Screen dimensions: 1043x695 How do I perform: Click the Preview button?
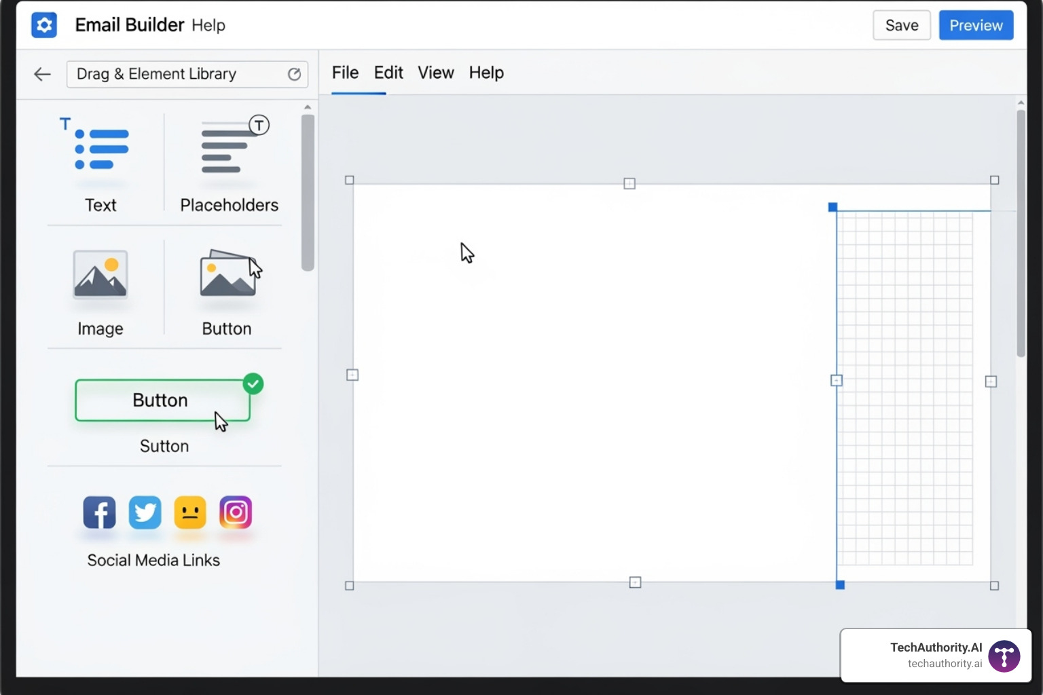(976, 25)
